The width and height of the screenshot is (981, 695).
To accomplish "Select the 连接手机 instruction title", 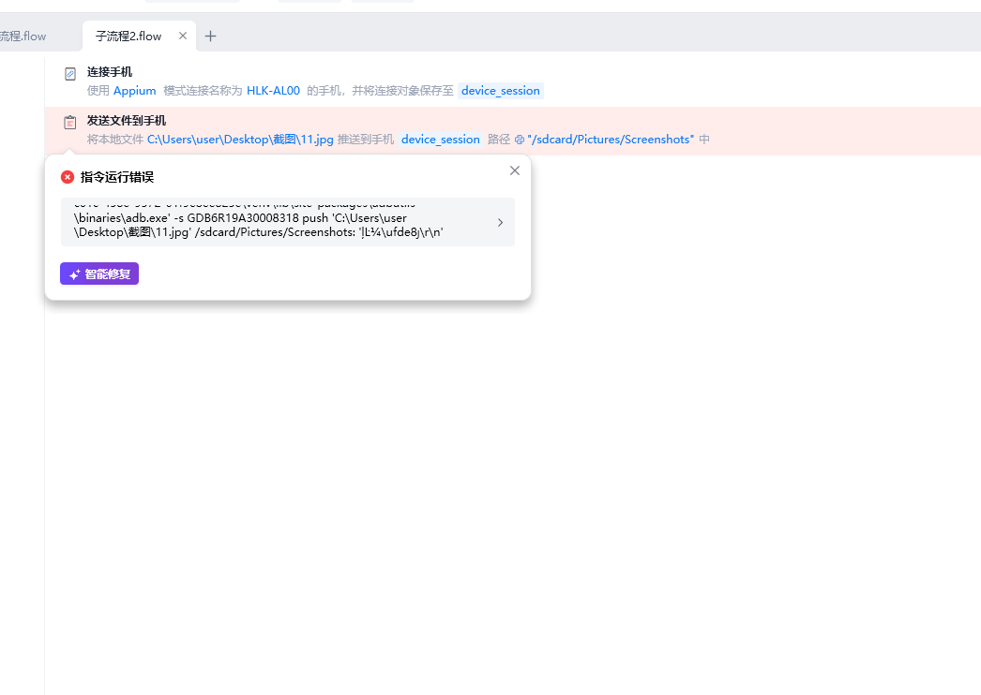I will pos(110,72).
